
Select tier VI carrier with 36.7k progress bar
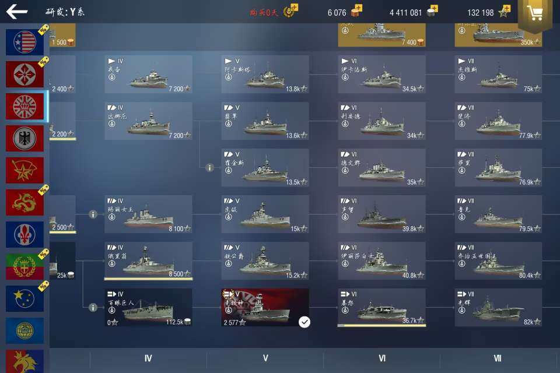[x=381, y=307]
